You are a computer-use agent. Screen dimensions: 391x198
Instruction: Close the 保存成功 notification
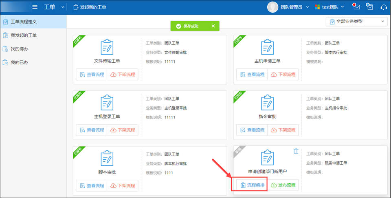pos(213,26)
